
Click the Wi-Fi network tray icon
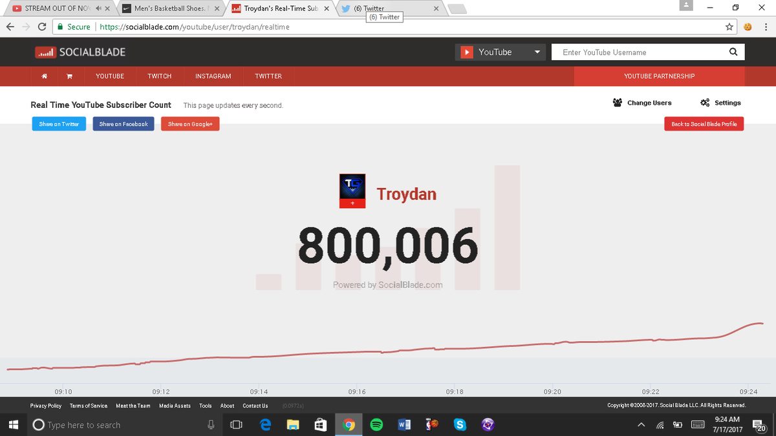click(660, 424)
